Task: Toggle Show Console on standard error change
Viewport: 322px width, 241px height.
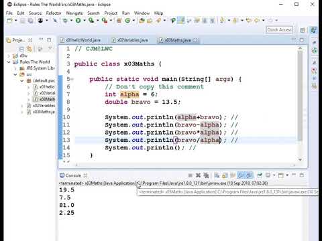Action: [249, 175]
